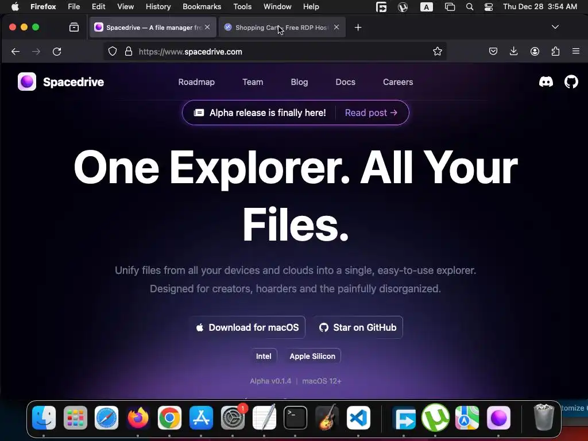588x441 pixels.
Task: Click the shield tracking protection icon
Action: (x=113, y=51)
